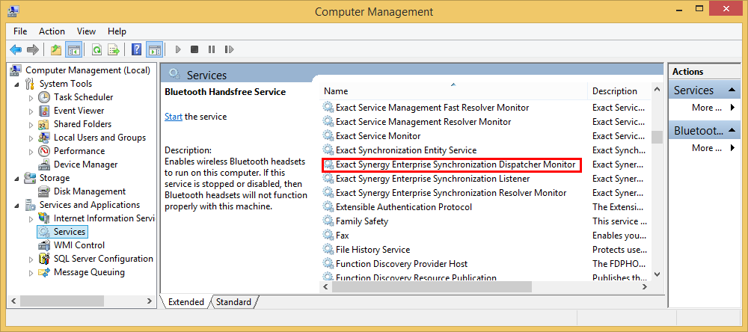
Task: Open the Help question mark toolbar icon
Action: (136, 49)
